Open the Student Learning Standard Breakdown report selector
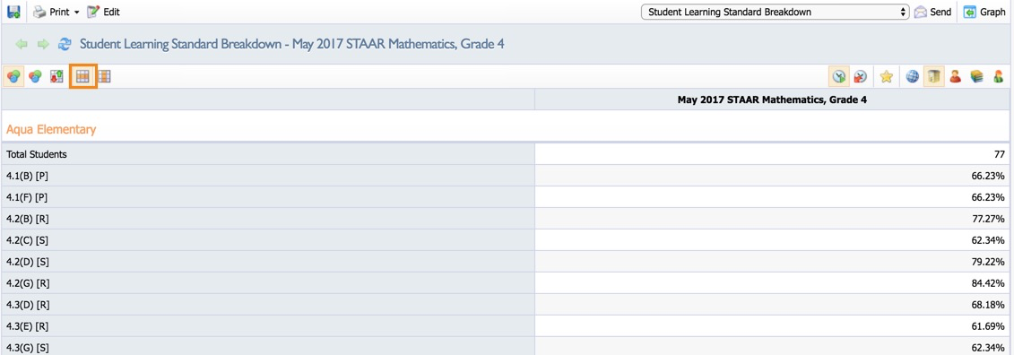1014x355 pixels. tap(775, 12)
